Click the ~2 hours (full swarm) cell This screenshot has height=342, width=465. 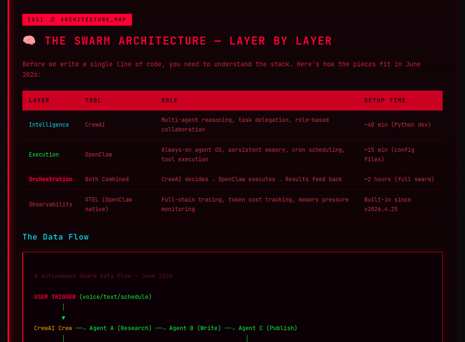[x=399, y=179]
